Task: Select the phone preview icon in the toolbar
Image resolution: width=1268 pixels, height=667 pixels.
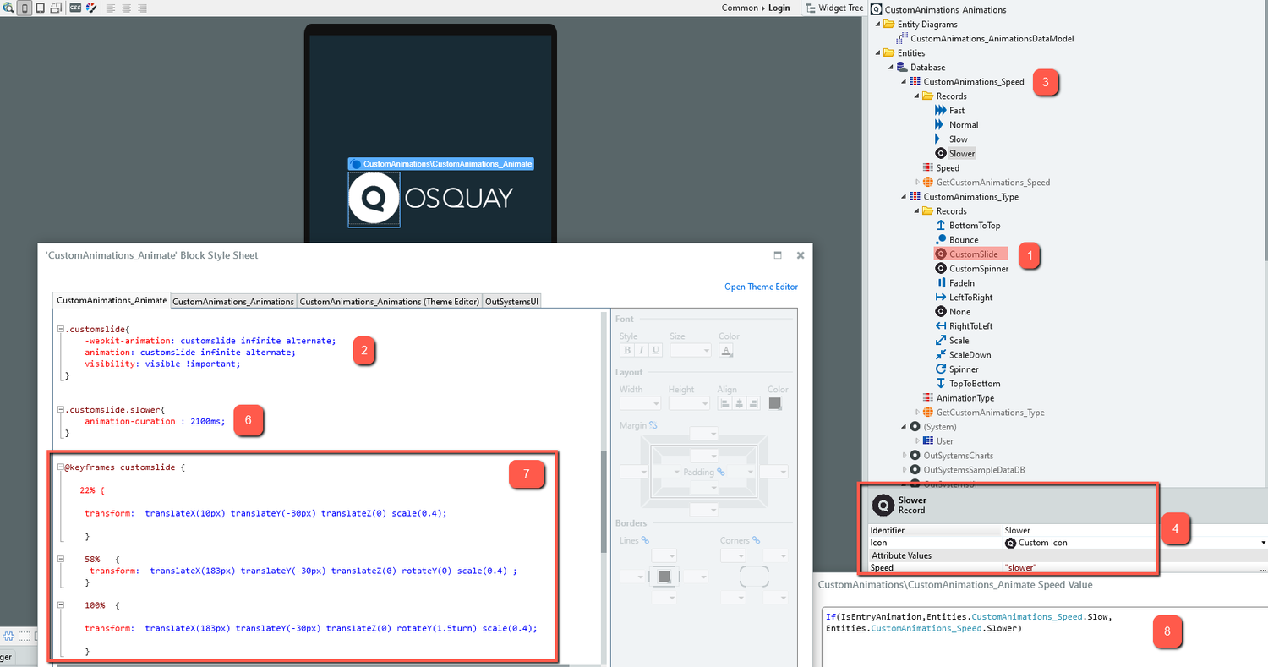Action: [24, 8]
